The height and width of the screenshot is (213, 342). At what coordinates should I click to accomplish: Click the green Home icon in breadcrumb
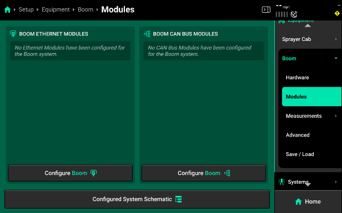7,9
